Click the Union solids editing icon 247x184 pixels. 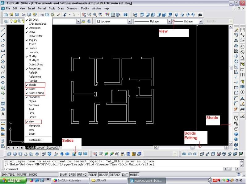point(184,154)
